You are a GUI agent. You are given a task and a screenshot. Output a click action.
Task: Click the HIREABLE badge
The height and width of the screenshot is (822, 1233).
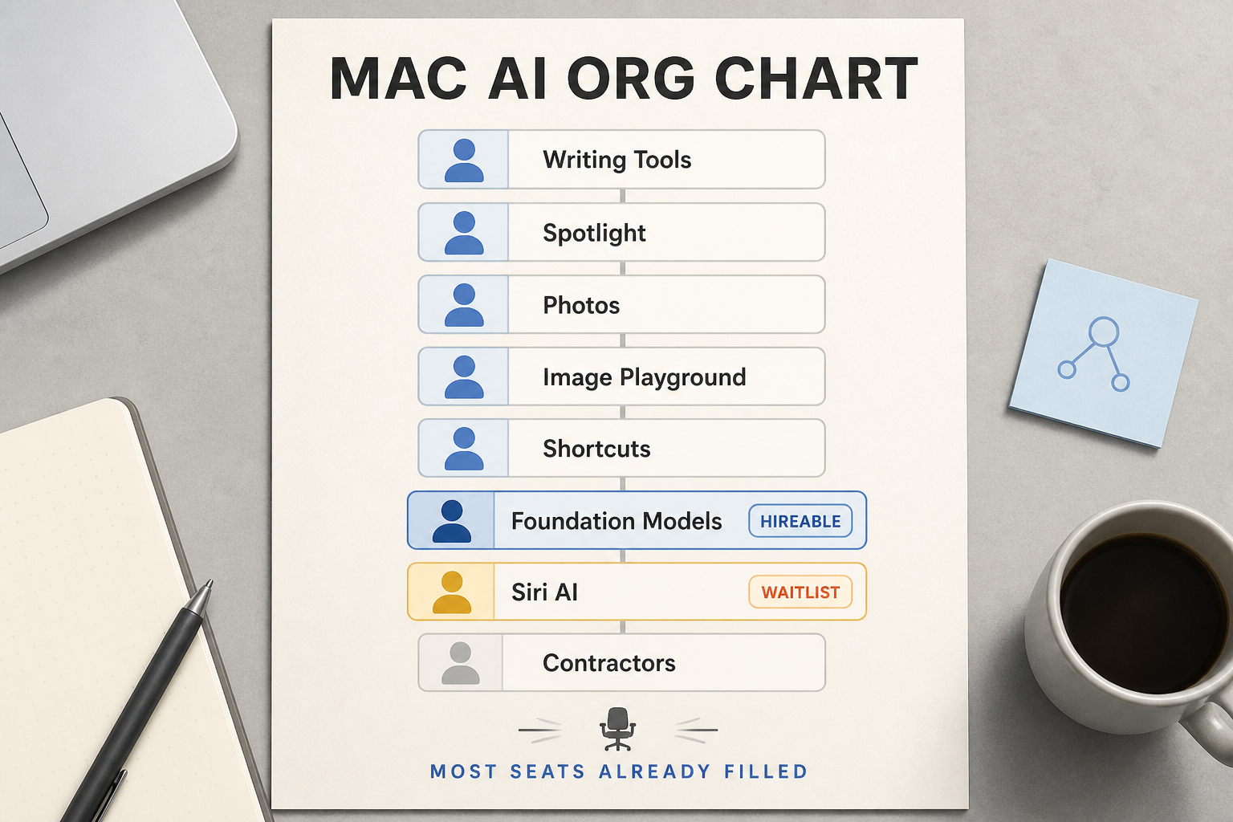(x=800, y=521)
